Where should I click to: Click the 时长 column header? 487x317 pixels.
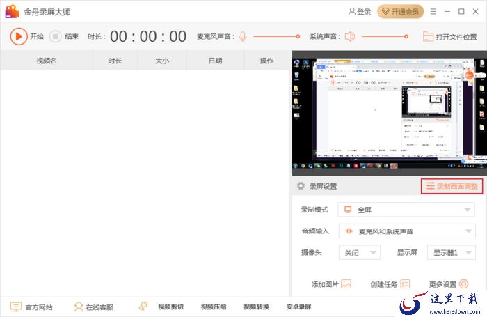click(115, 61)
